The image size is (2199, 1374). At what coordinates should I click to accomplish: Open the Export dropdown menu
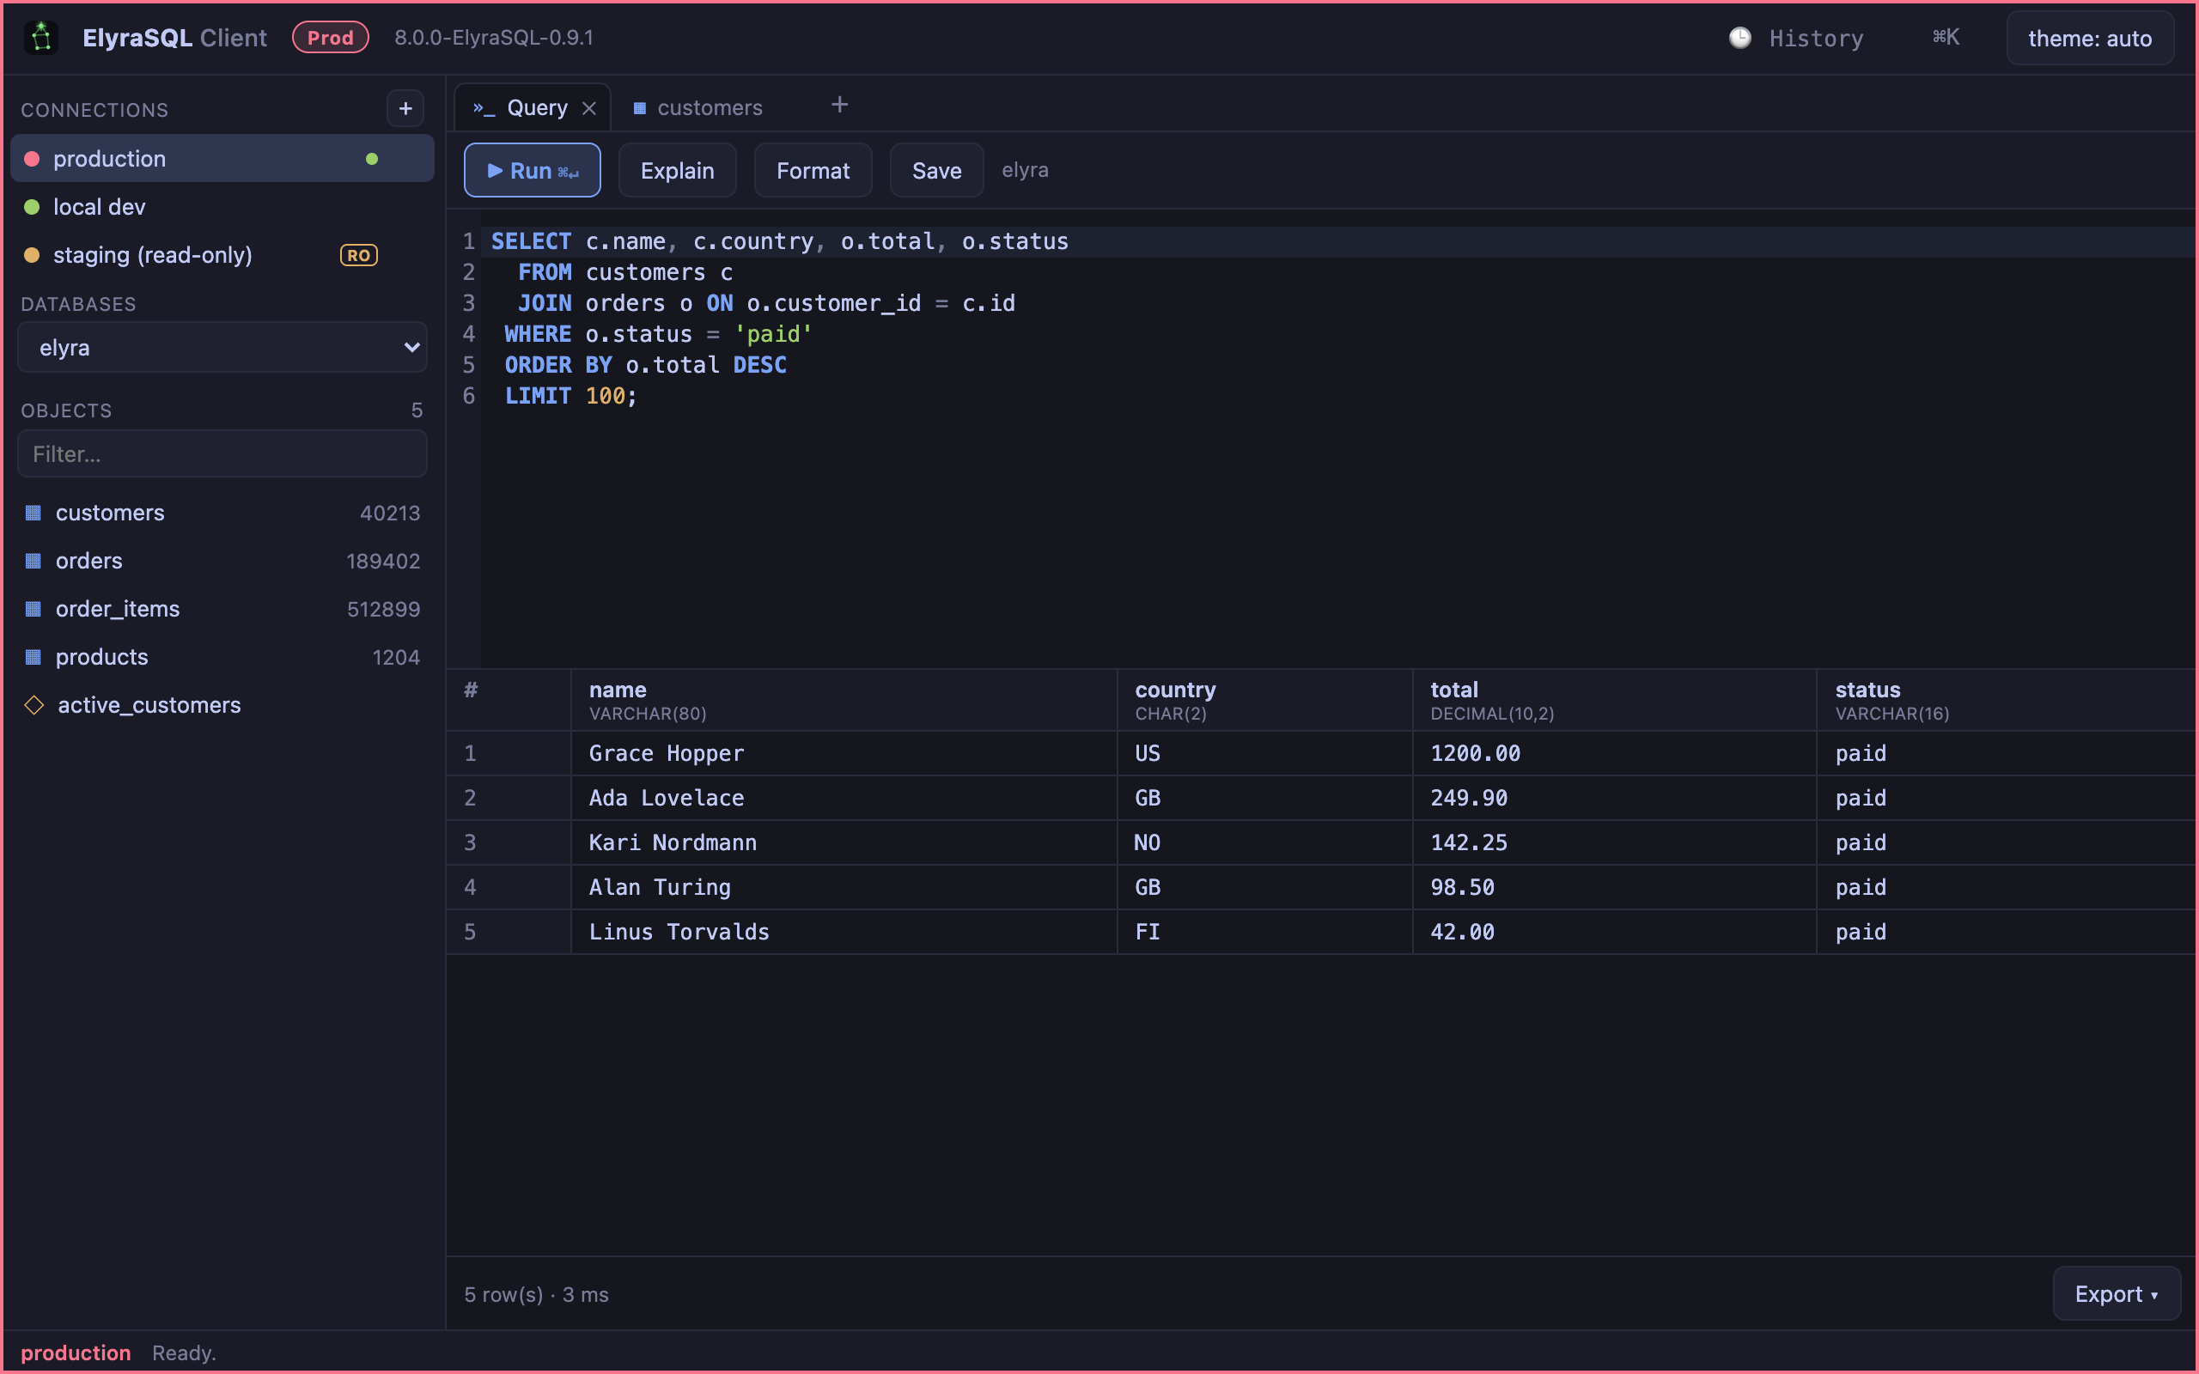point(2117,1293)
